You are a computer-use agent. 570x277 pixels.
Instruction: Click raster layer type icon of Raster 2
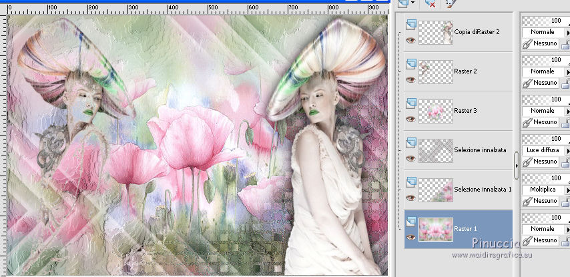(411, 63)
